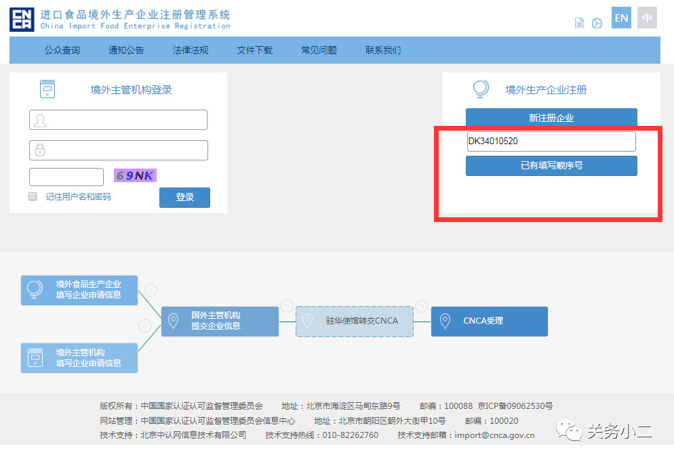The height and width of the screenshot is (461, 674).
Task: Switch language to Chinese with 中 button
Action: pyautogui.click(x=647, y=18)
